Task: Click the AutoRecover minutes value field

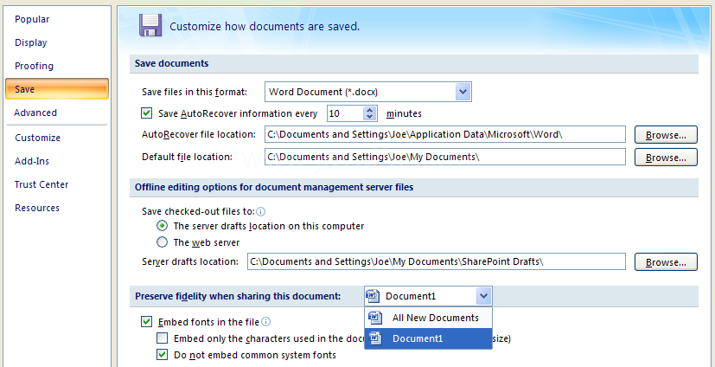Action: tap(345, 113)
